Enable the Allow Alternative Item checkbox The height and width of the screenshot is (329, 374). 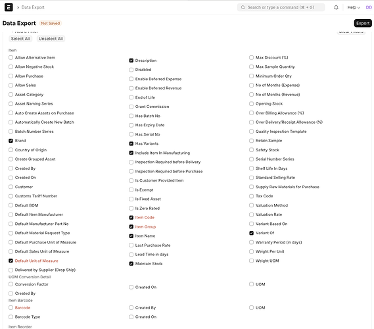pyautogui.click(x=11, y=57)
